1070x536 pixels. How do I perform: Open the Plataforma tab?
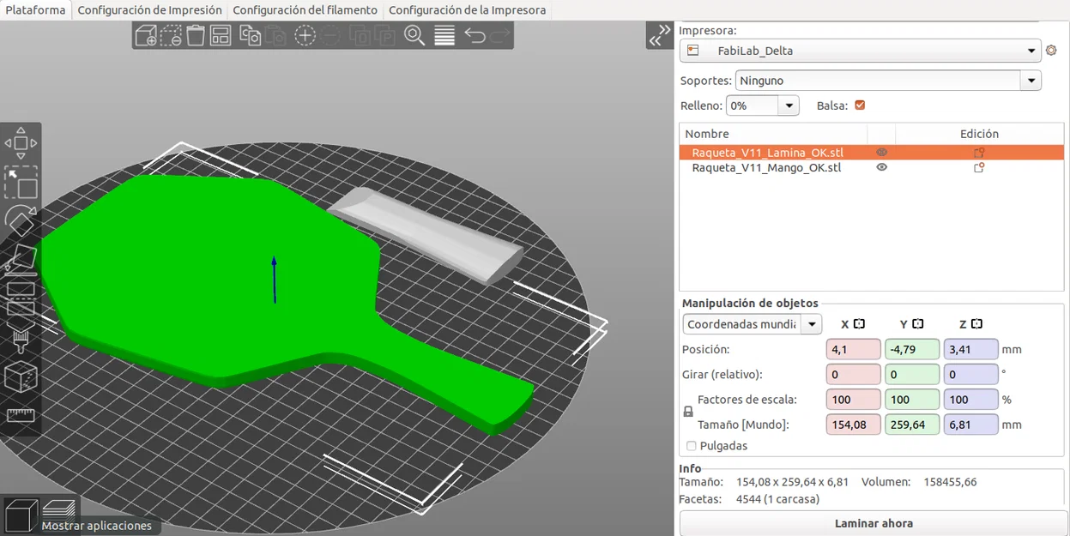(34, 9)
